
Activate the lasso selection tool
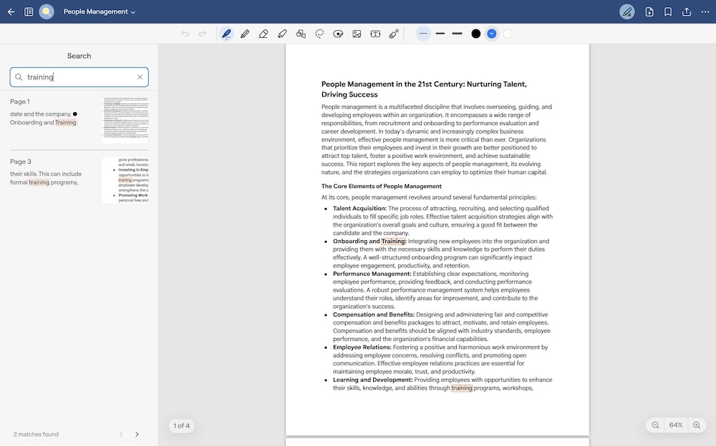pos(319,34)
